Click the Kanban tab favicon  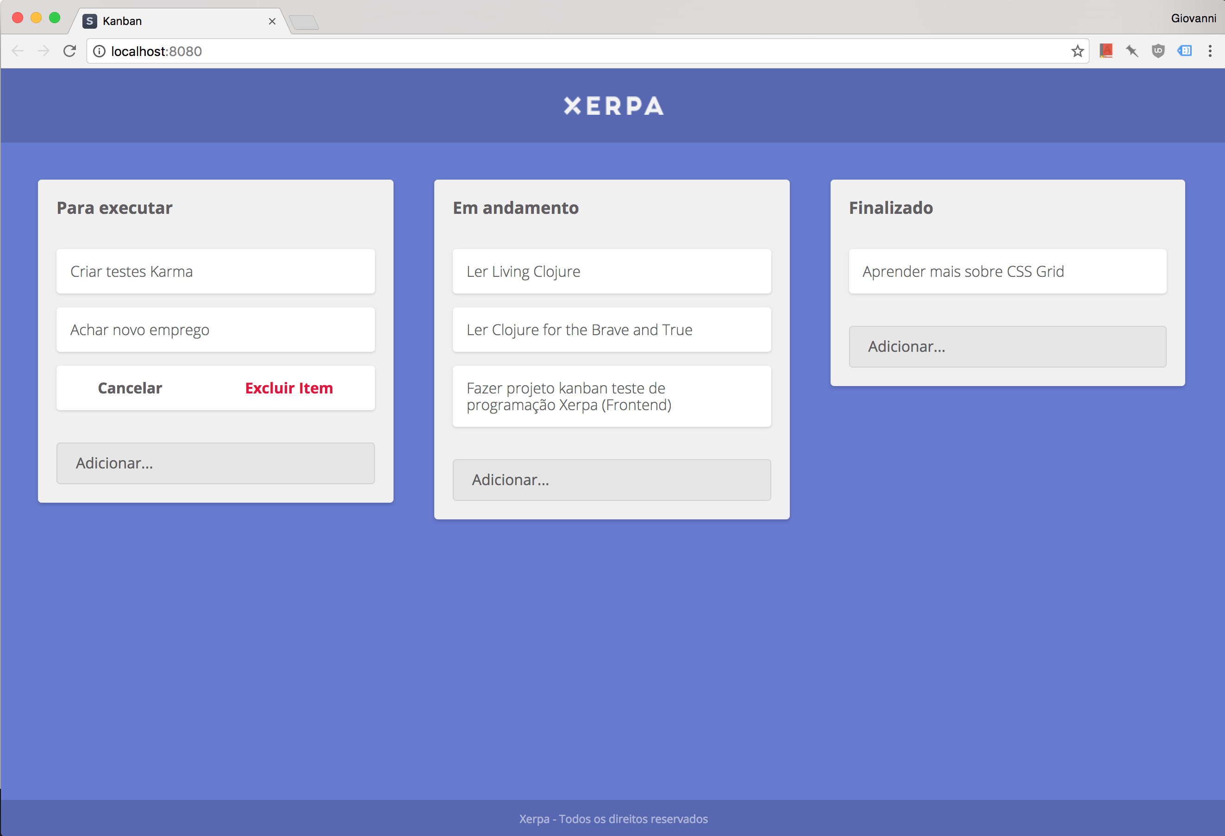pos(90,21)
